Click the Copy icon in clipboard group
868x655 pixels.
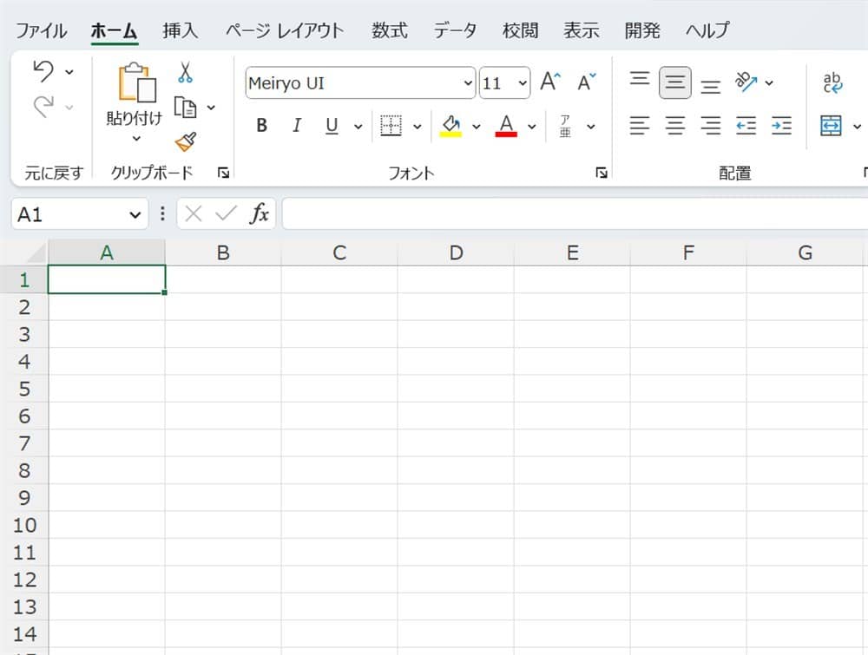click(x=186, y=107)
